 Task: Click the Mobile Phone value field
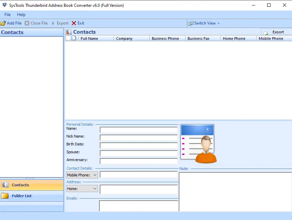pyautogui.click(x=139, y=175)
